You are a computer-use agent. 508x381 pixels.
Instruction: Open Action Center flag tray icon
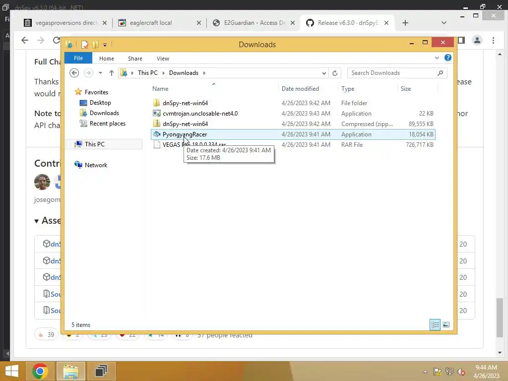click(x=438, y=372)
